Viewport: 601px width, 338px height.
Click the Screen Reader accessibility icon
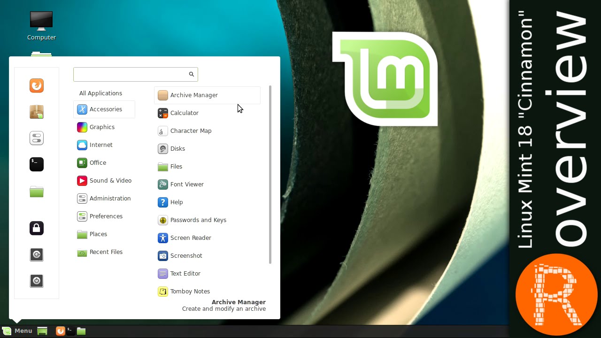click(163, 238)
